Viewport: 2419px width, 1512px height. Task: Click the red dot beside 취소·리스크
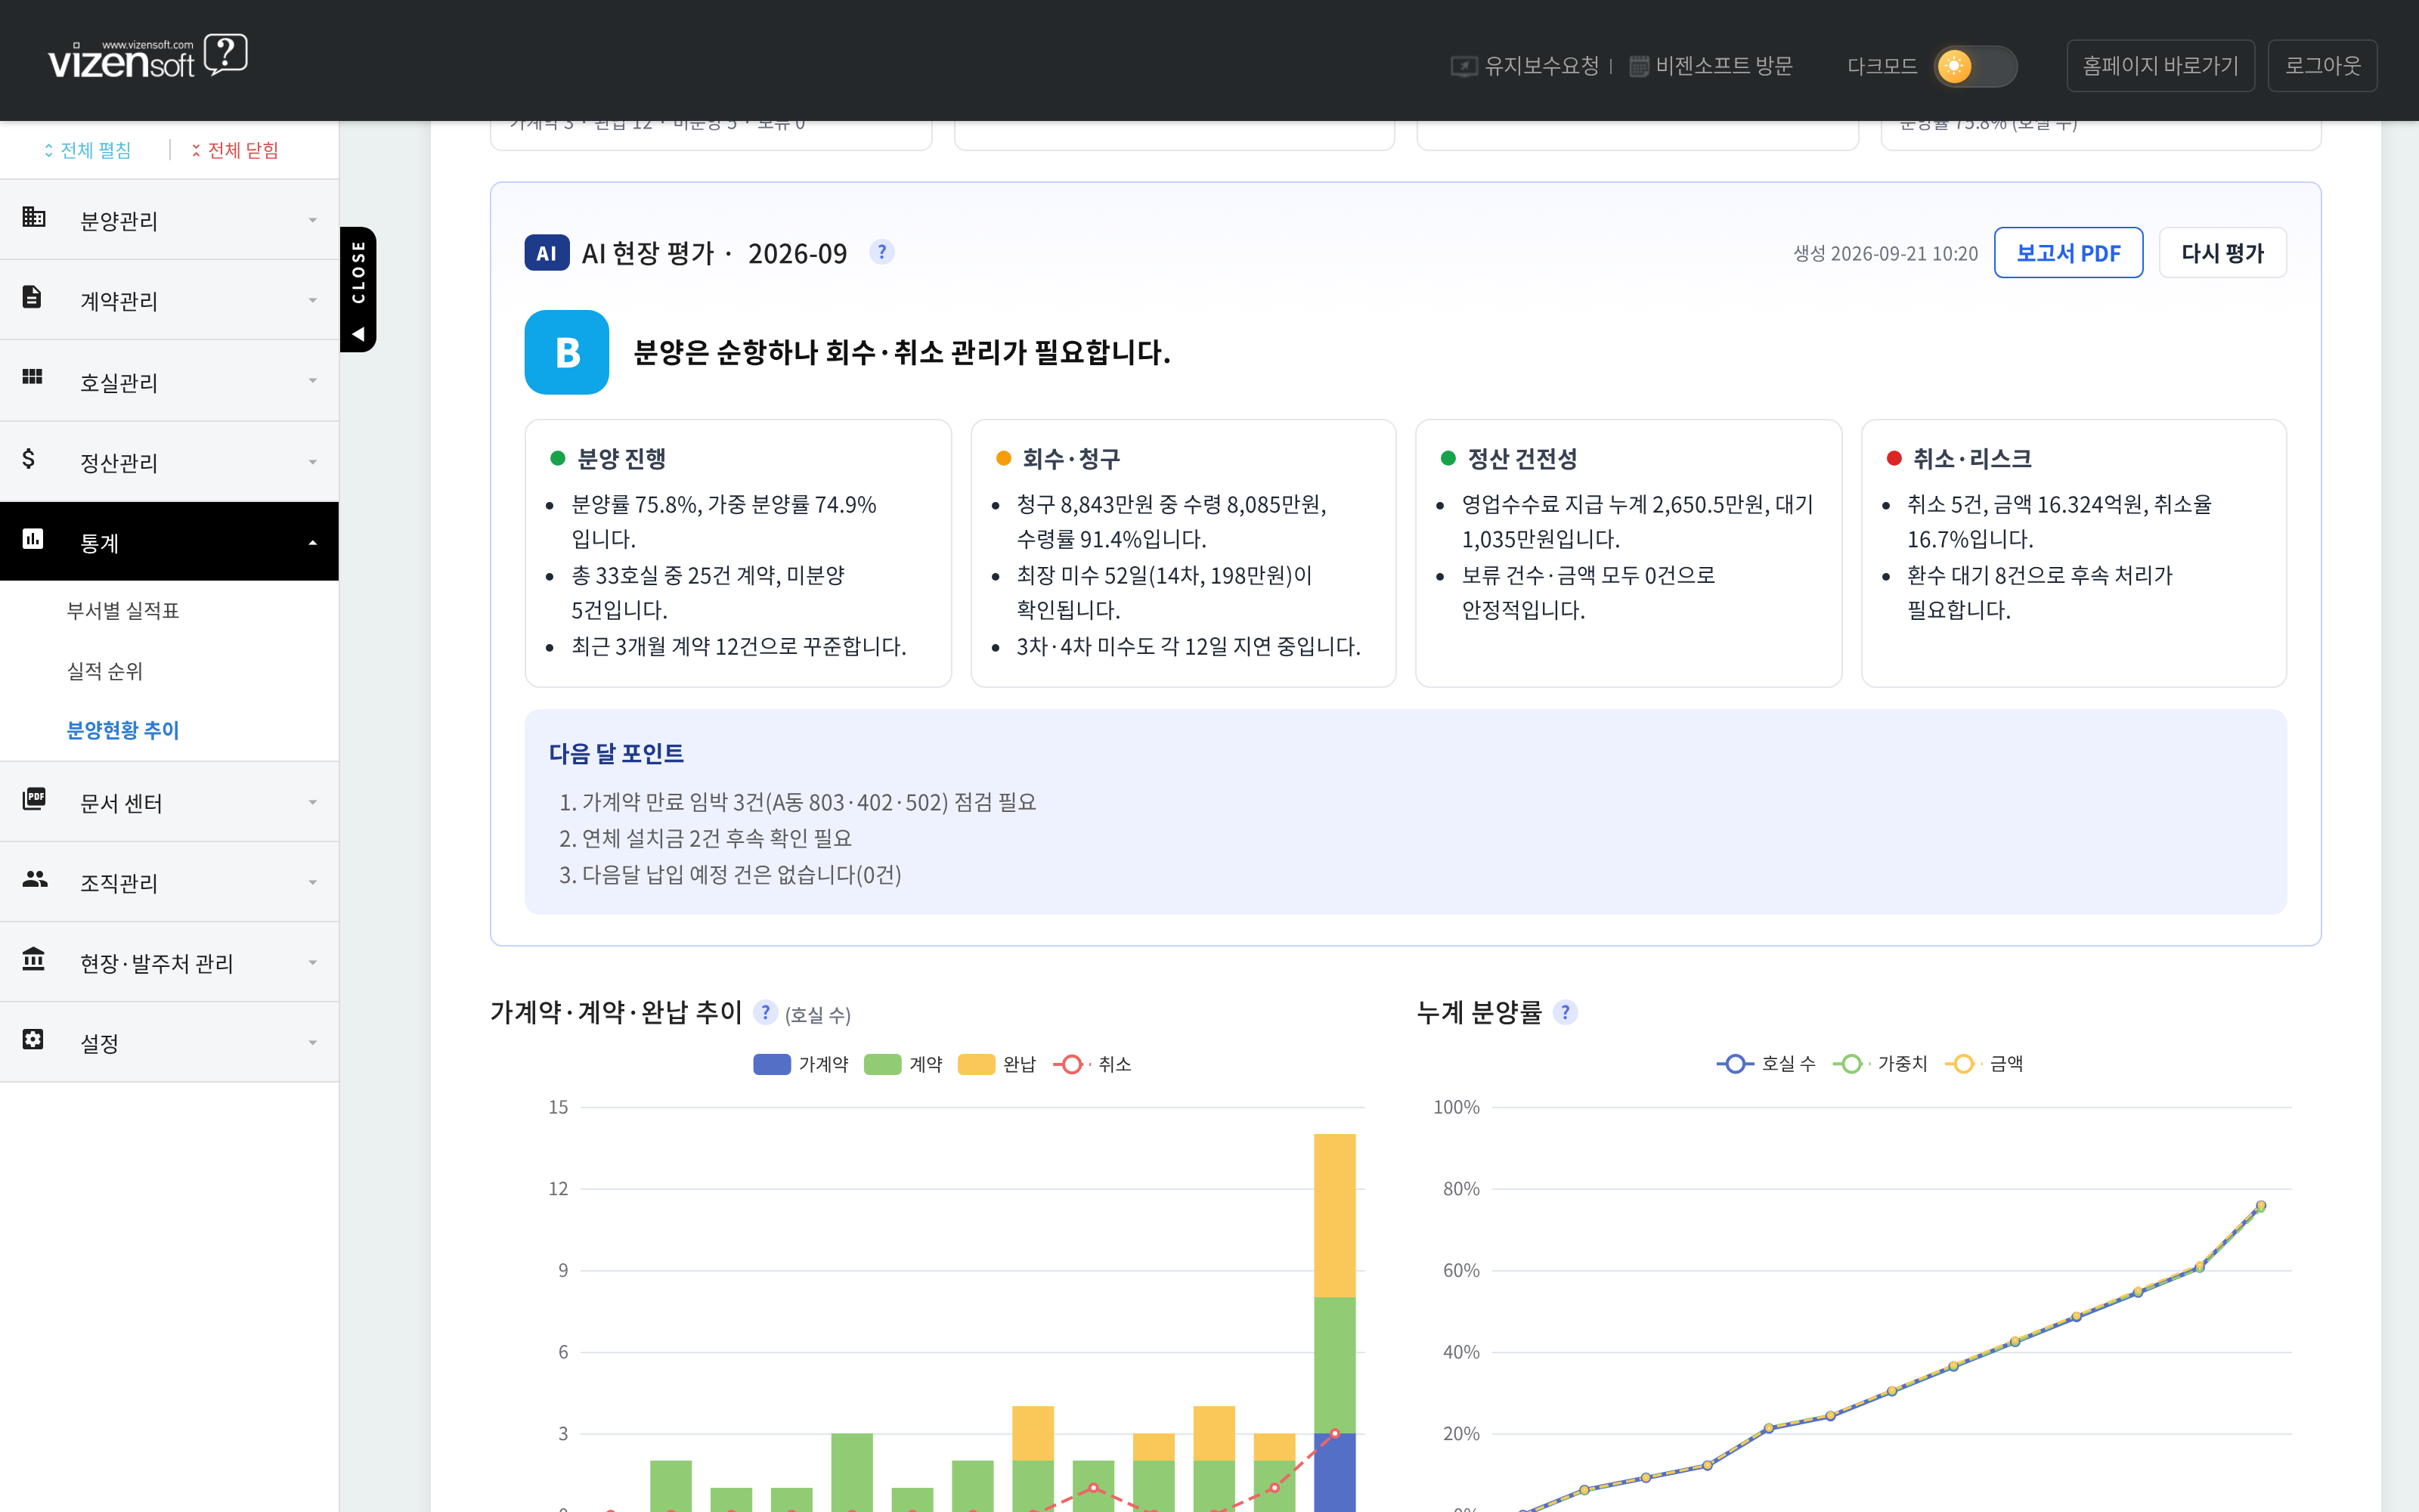tap(1893, 458)
